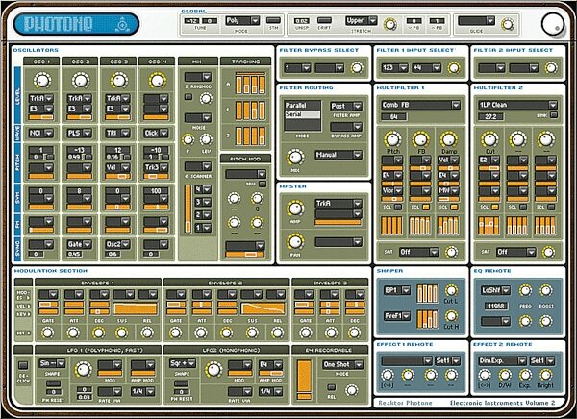Click the 27.2 value in Multifilter 2
Image resolution: width=577 pixels, height=419 pixels.
490,116
